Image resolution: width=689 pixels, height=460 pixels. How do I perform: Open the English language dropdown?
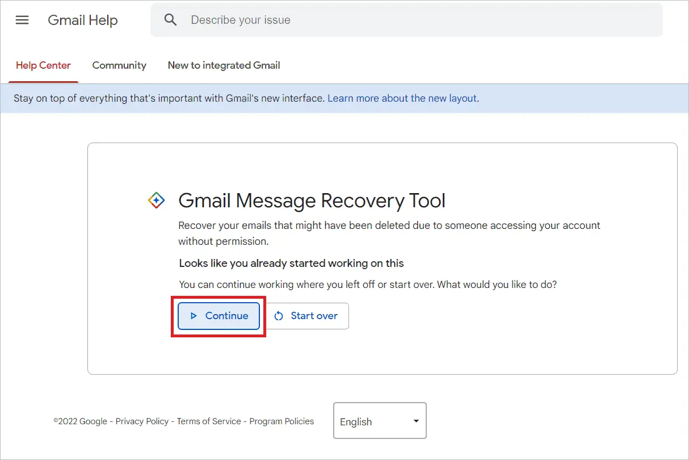point(380,421)
